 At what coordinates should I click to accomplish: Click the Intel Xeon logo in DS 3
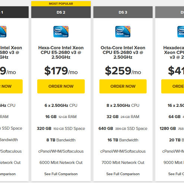pyautogui.click(x=123, y=32)
